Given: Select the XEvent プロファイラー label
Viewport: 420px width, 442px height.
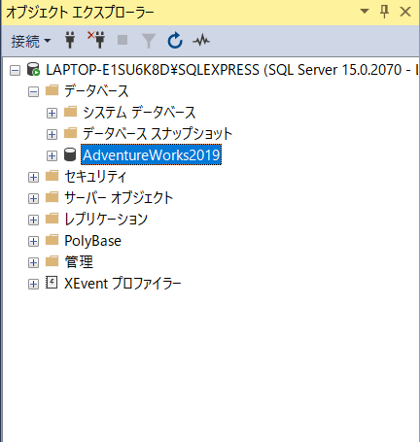Looking at the screenshot, I should pos(122,284).
